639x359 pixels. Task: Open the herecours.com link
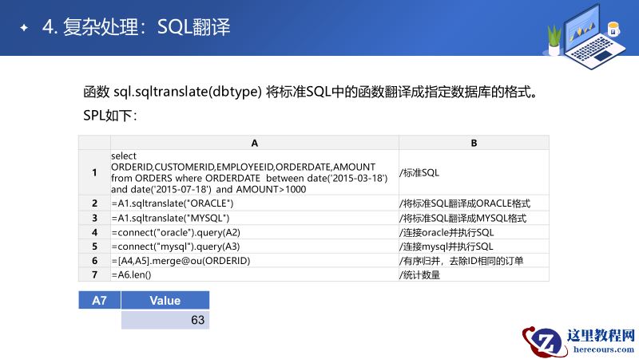point(600,350)
